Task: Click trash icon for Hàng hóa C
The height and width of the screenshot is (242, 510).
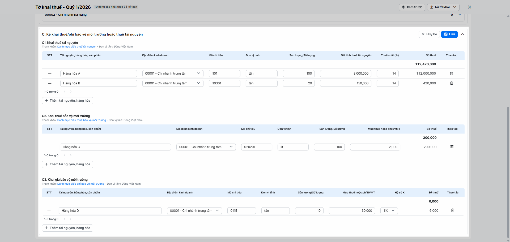Action: tap(452, 147)
